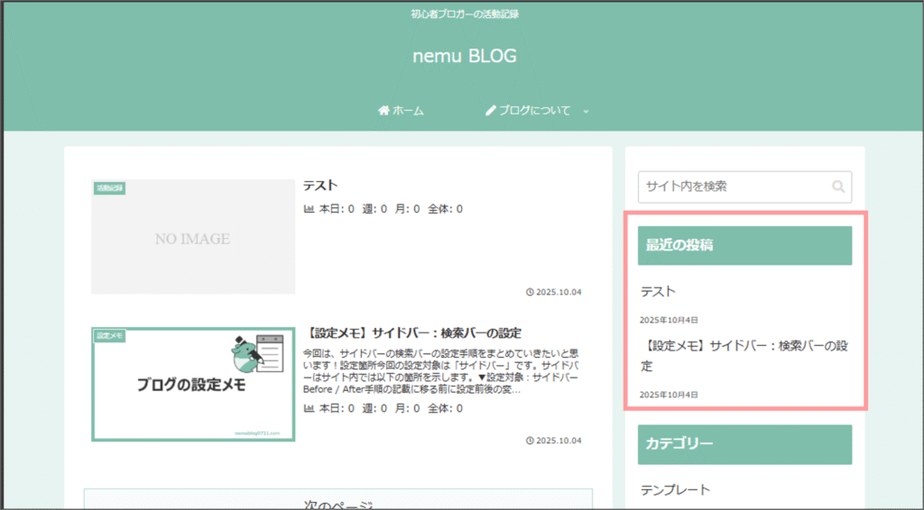Viewport: 924px width, 510px height.
Task: Focus the サイト内を検索 search field
Action: click(x=731, y=187)
